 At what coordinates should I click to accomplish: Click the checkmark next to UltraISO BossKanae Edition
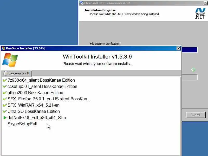5,111
